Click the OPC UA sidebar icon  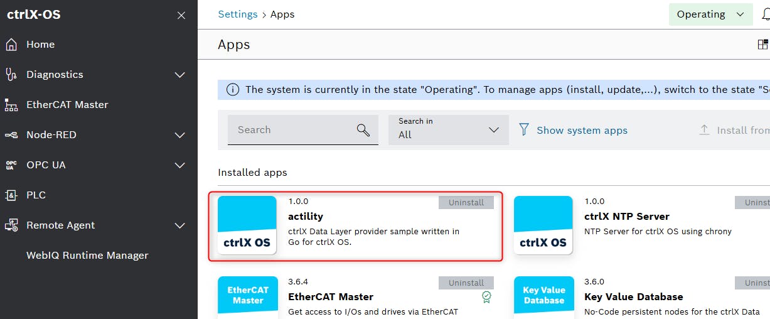(11, 165)
